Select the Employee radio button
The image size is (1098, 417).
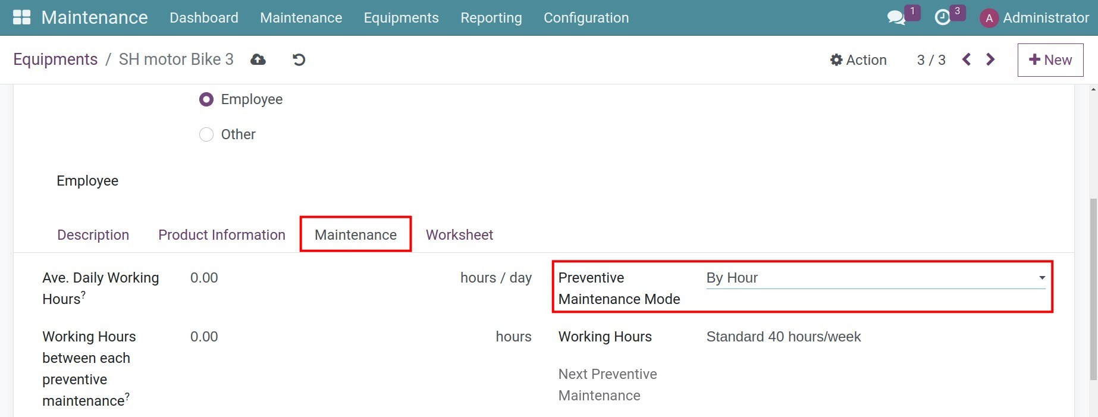206,99
